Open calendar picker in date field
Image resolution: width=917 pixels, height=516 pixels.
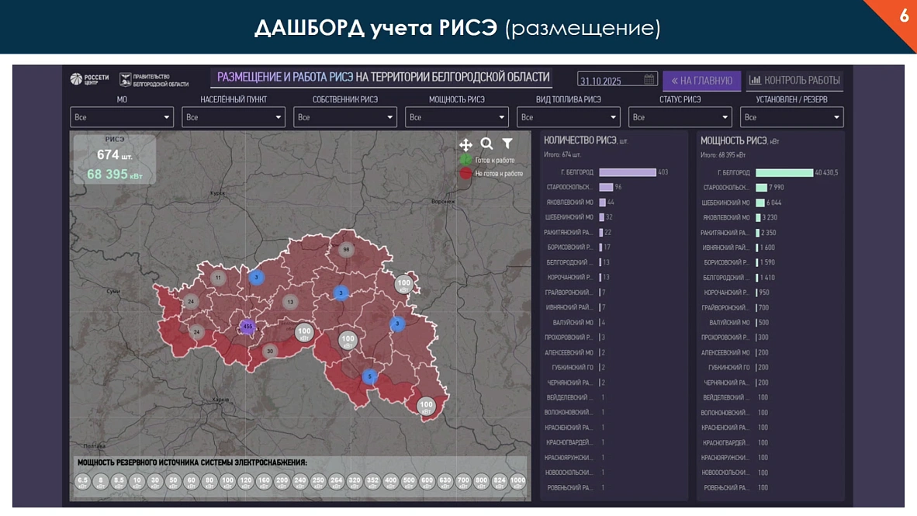[650, 79]
